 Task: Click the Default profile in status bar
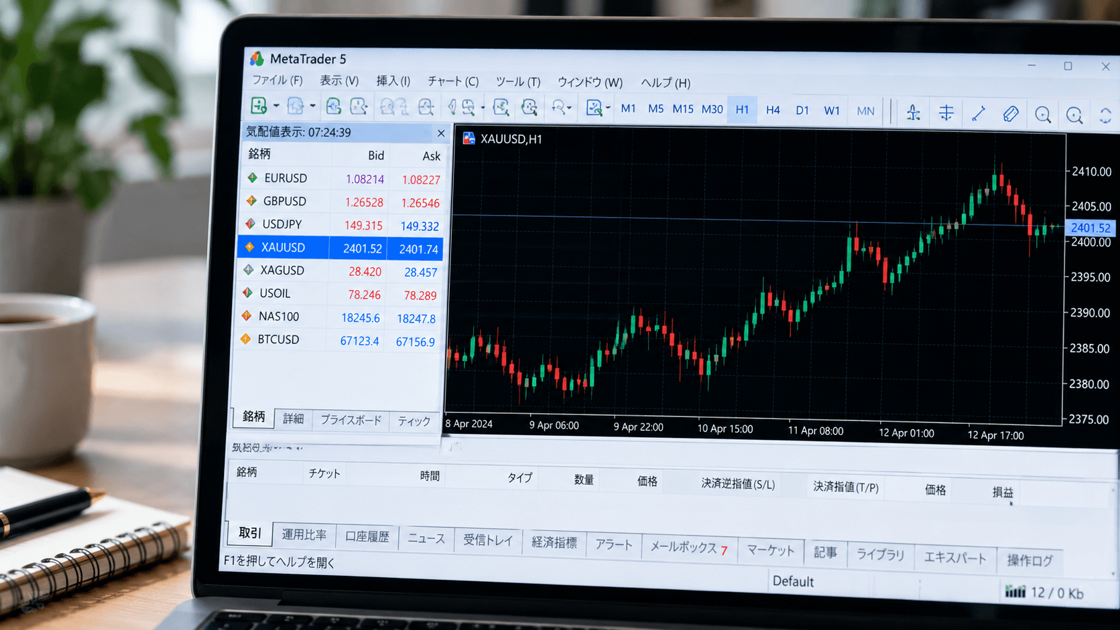[x=793, y=581]
